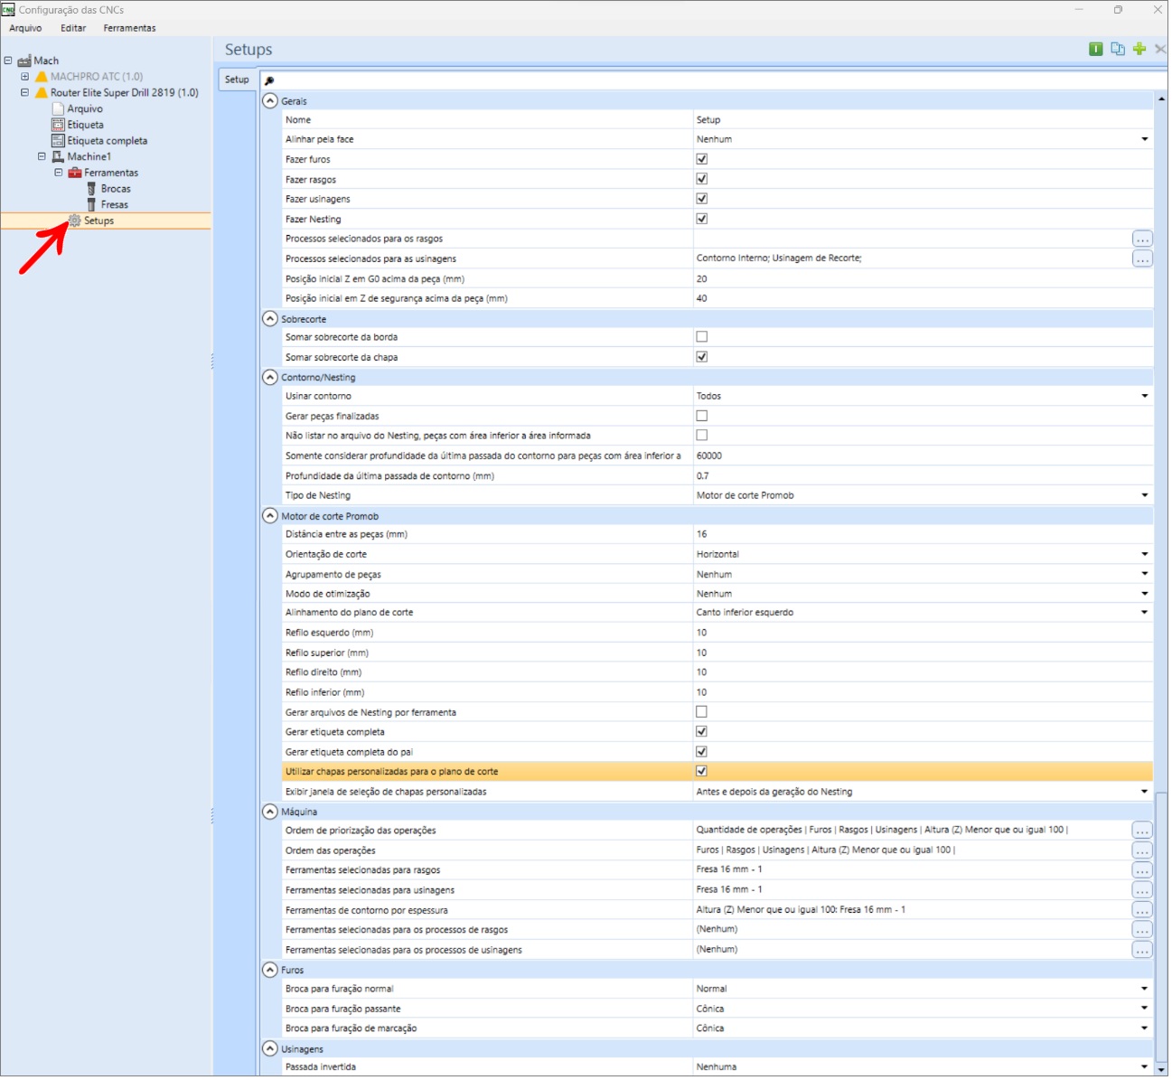1172x1080 pixels.
Task: Click the scrollbar up arrow
Action: click(x=1161, y=99)
